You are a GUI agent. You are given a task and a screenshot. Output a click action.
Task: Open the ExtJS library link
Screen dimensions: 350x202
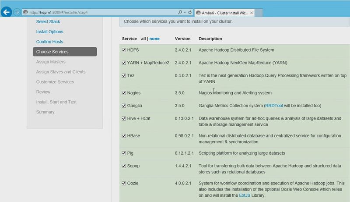[x=245, y=195]
